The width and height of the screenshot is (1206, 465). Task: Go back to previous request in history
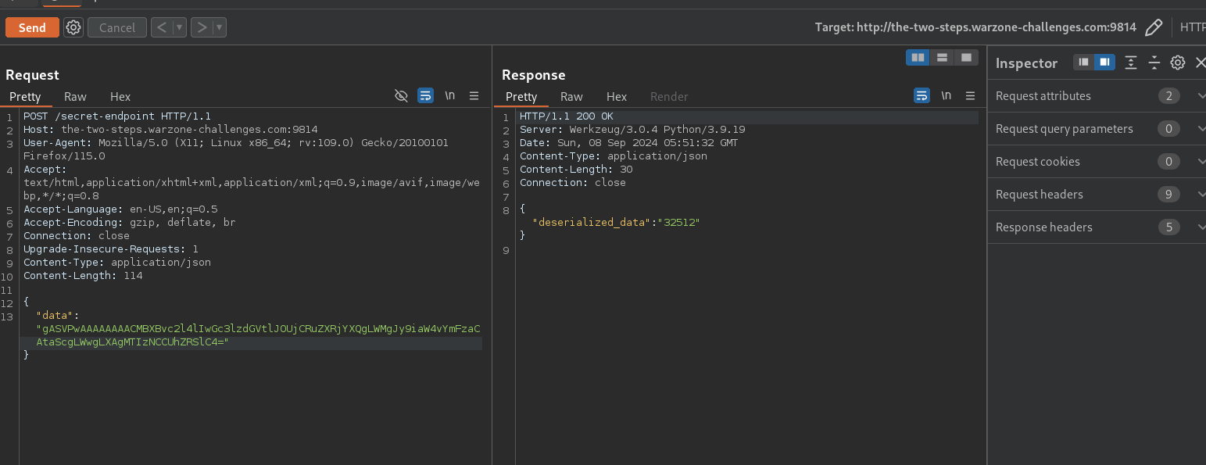(x=161, y=27)
